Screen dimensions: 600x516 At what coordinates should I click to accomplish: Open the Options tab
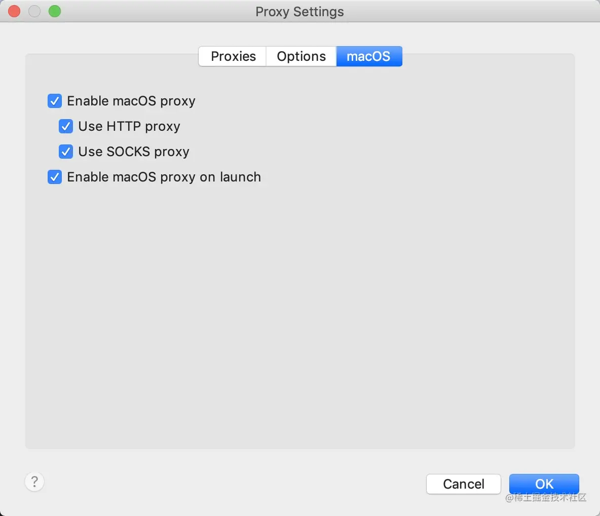point(301,56)
